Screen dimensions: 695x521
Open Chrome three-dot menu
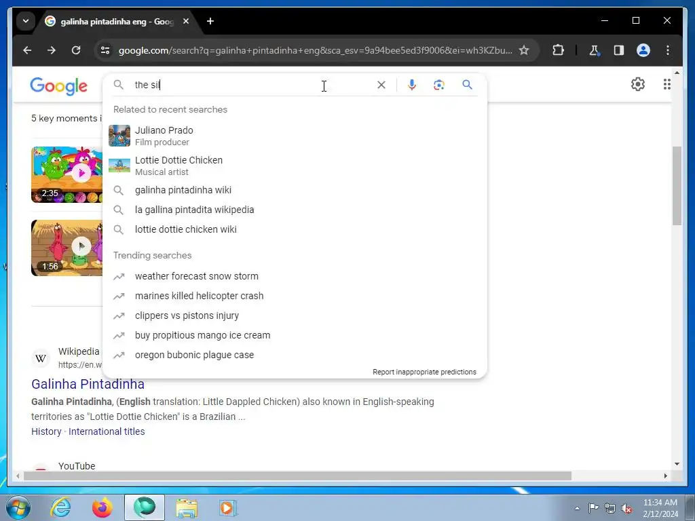668,50
